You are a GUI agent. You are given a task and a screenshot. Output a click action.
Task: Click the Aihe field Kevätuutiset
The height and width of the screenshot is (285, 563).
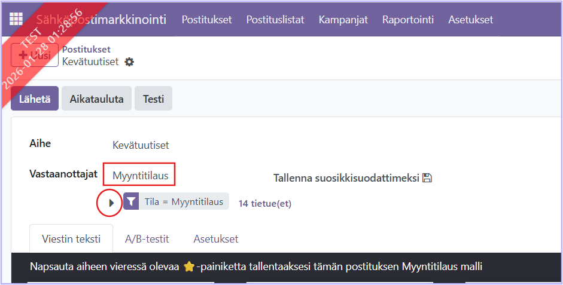tap(141, 145)
